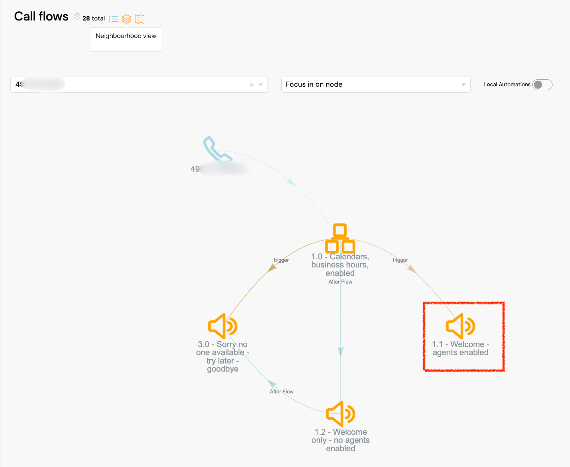Open the Focus in on node dropdown
The height and width of the screenshot is (467, 570).
[x=376, y=85]
